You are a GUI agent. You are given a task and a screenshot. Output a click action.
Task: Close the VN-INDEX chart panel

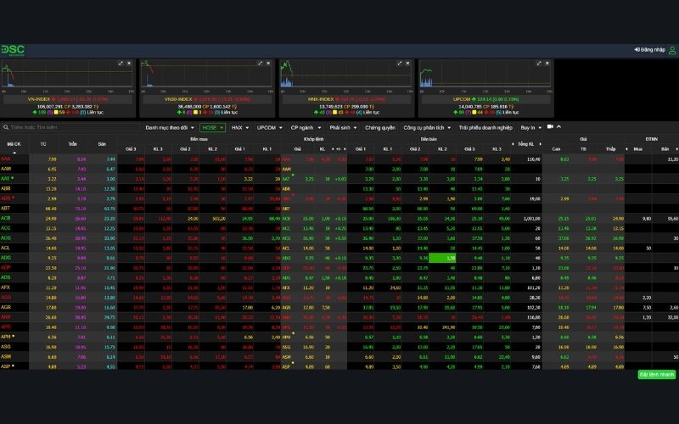coord(129,63)
